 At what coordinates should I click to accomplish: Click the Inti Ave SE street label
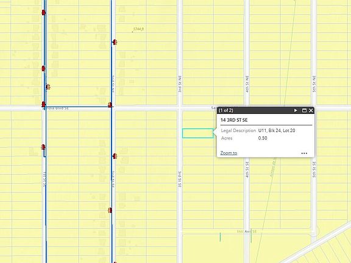247,231
